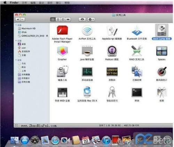
Task: Launch App Store from the Dock
Action: (x=25, y=140)
